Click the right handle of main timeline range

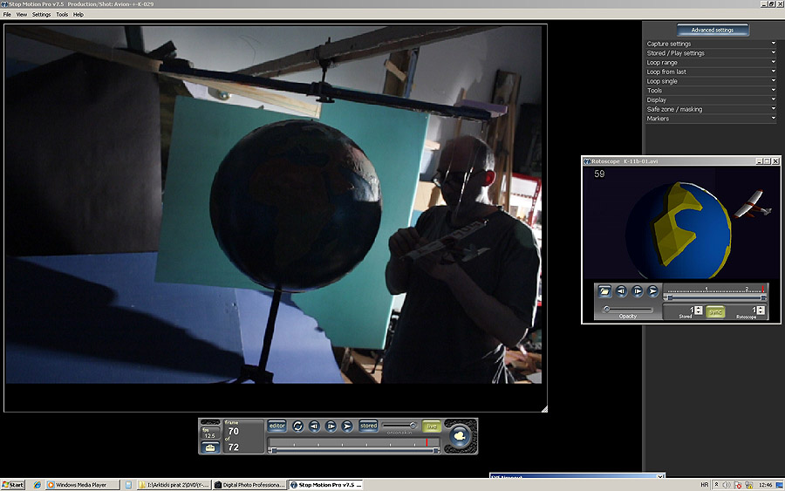click(436, 451)
